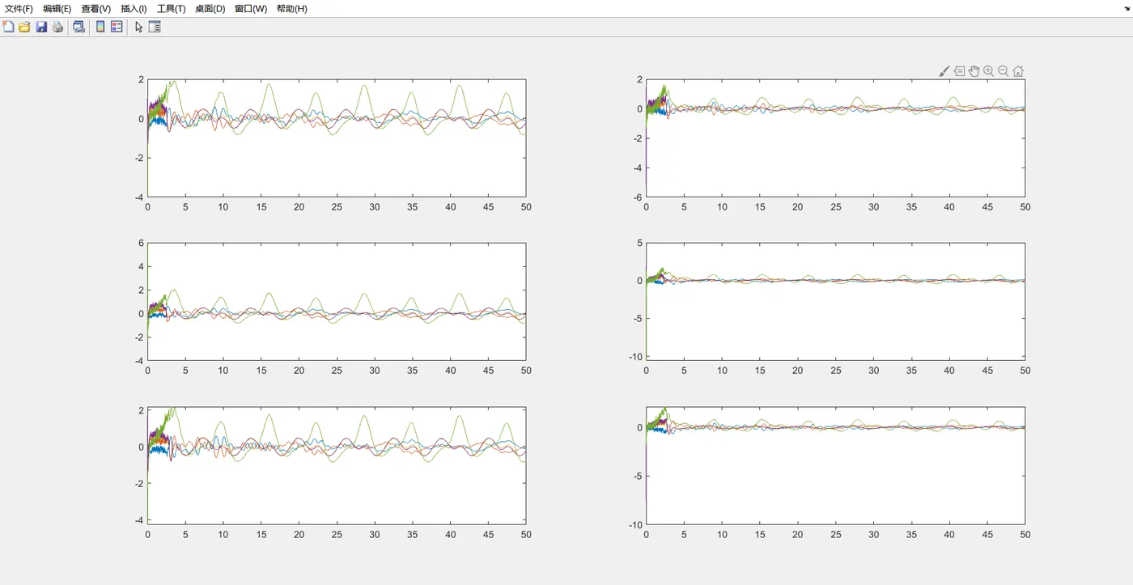1133x585 pixels.
Task: Insert a legend from the toolbar
Action: coord(117,27)
